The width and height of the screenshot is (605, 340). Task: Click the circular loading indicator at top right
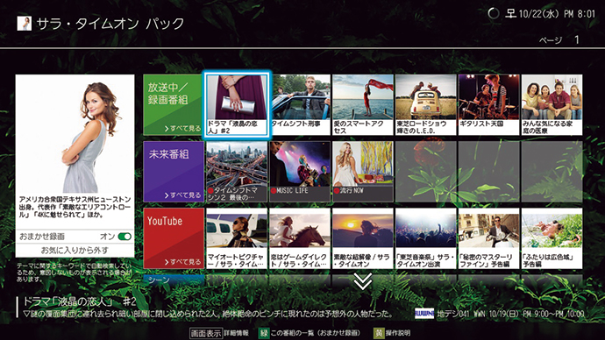click(493, 13)
